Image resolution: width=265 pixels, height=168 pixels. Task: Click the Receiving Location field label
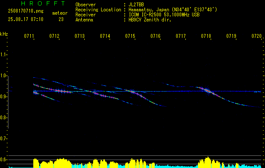[x=98, y=10]
